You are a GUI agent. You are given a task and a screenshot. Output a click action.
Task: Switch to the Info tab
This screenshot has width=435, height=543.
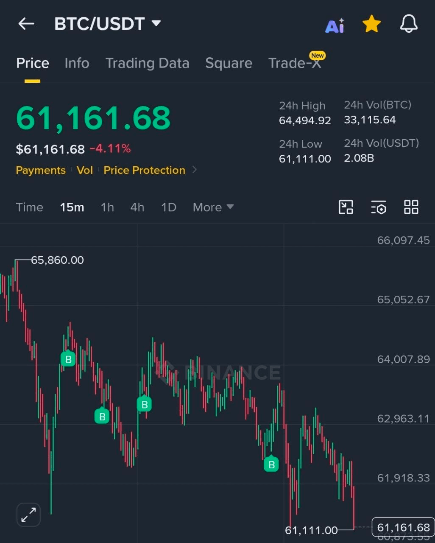77,63
